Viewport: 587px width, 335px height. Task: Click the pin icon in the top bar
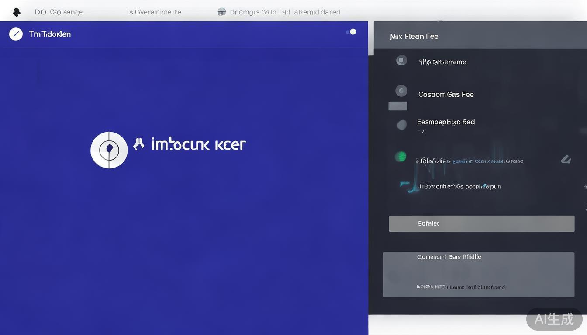pyautogui.click(x=17, y=12)
